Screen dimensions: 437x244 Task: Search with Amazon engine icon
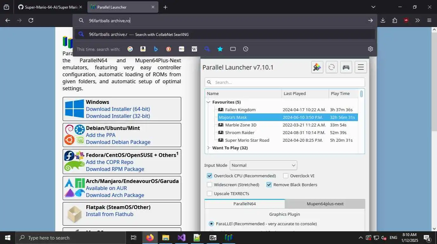pyautogui.click(x=143, y=49)
